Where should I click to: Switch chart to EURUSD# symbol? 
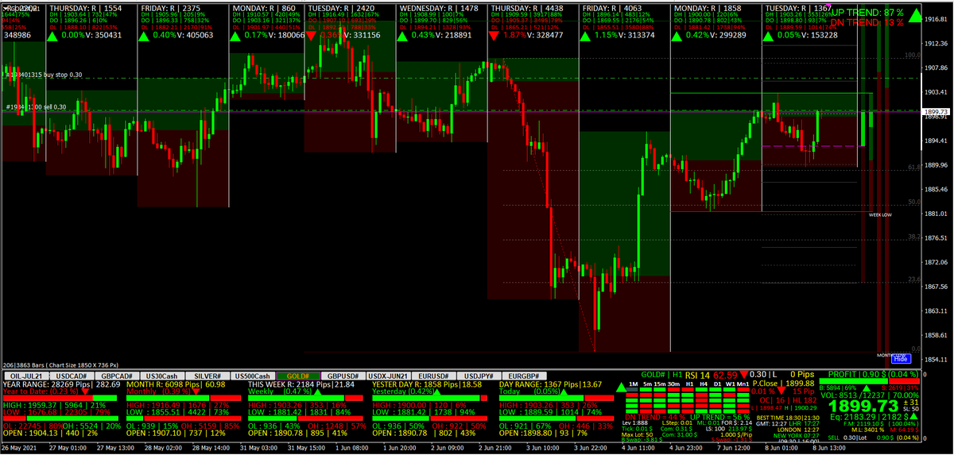(x=436, y=376)
